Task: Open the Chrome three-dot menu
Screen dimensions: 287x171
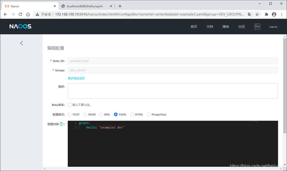Action: 282,14
